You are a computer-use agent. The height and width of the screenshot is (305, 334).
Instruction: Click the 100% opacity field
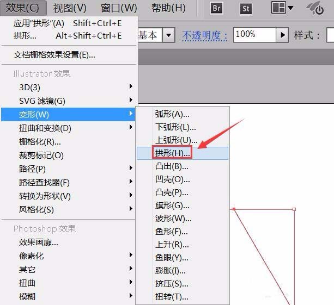coord(254,35)
